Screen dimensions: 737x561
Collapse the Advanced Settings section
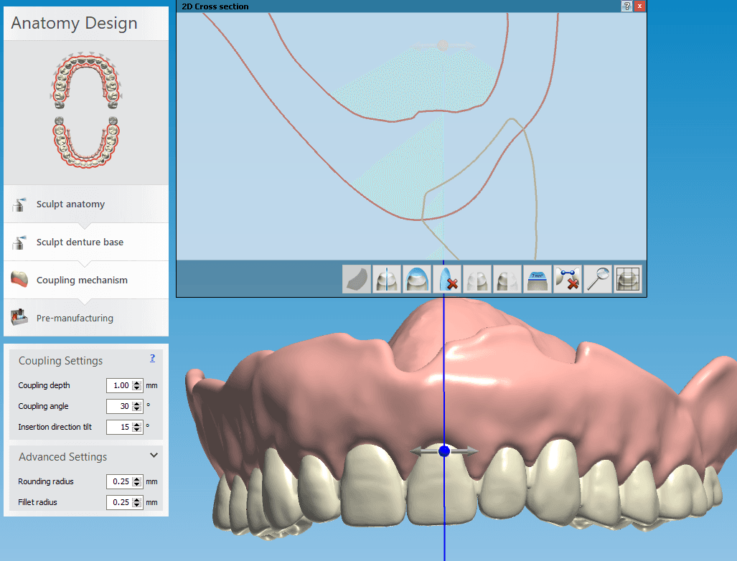click(x=154, y=456)
